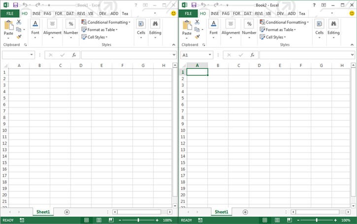Open the Alignment group in Book2 window

coord(230,29)
